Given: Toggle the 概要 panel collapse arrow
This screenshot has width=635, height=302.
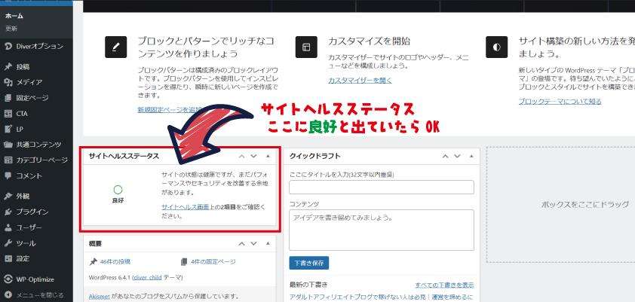Looking at the screenshot, I should (268, 244).
